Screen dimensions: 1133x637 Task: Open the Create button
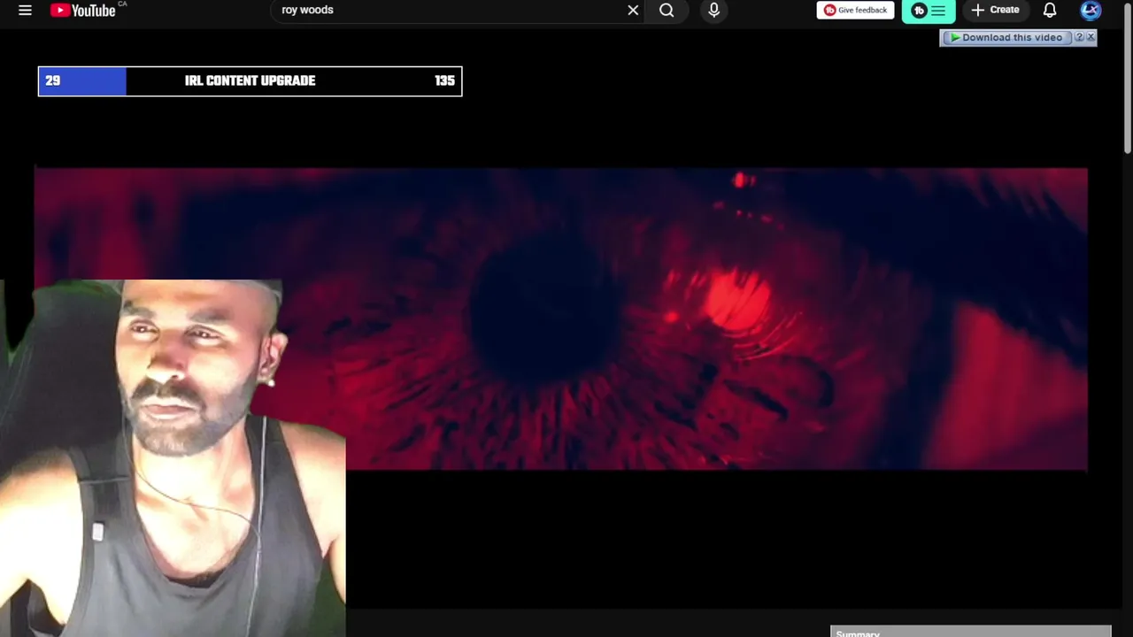(996, 11)
